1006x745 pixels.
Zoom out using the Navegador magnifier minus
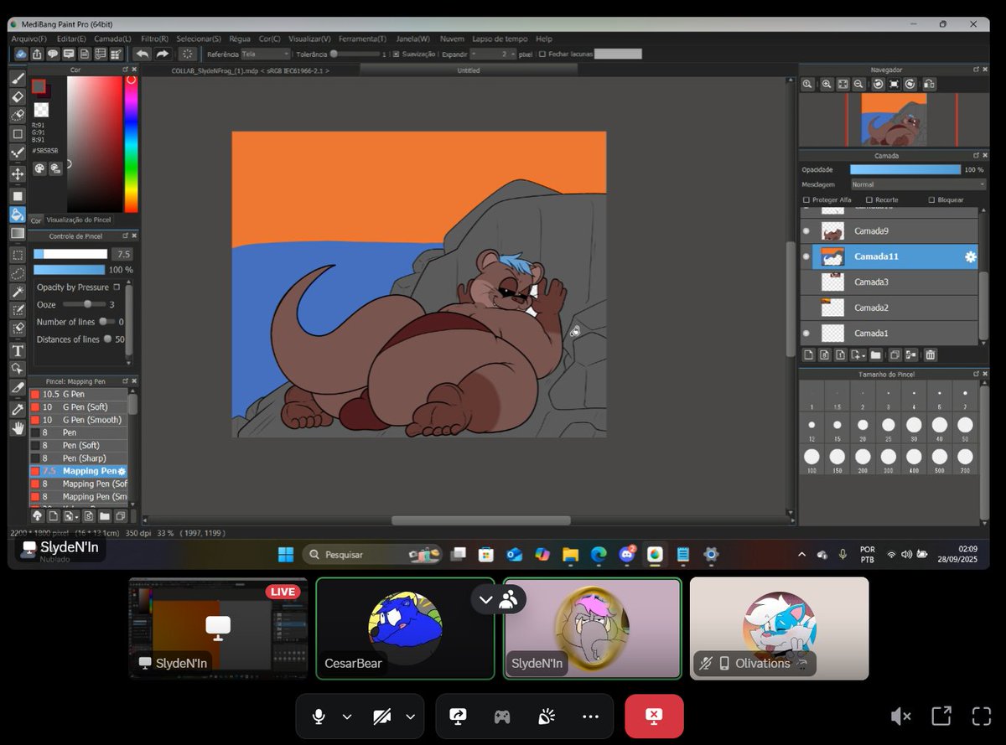pos(858,84)
